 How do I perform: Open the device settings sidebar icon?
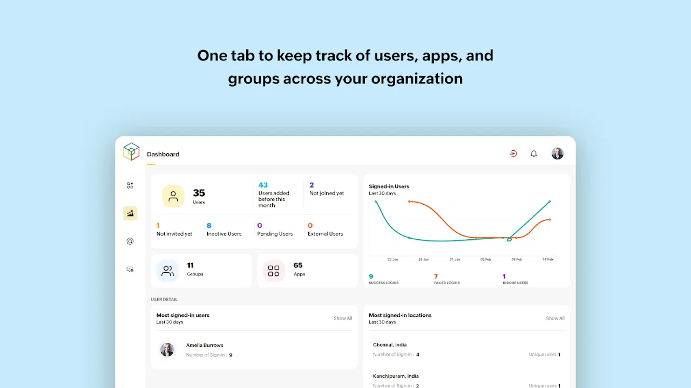point(130,269)
